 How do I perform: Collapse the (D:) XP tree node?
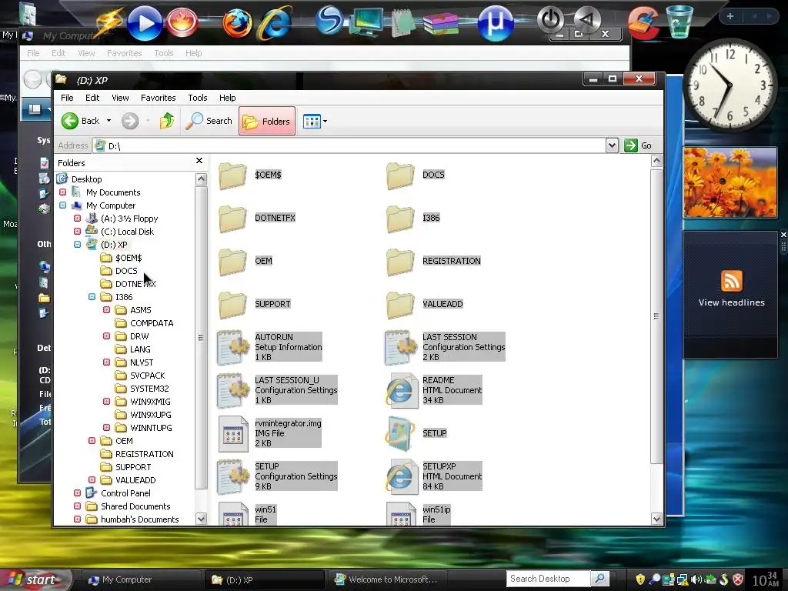tap(78, 245)
